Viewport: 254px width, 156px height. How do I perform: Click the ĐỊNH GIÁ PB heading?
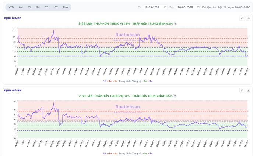[13, 90]
